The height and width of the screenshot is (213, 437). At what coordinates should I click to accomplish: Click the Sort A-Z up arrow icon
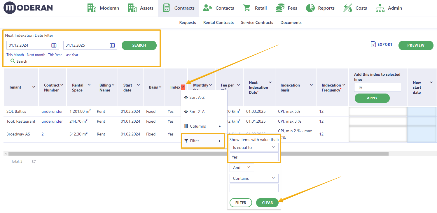click(186, 97)
